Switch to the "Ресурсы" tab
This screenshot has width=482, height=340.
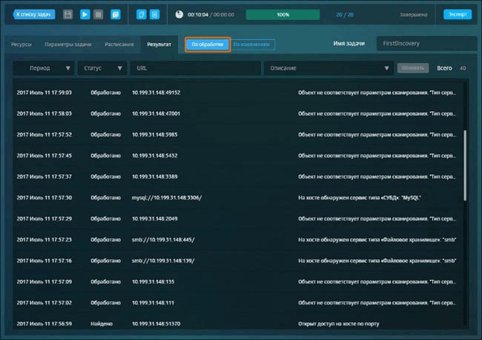point(22,44)
